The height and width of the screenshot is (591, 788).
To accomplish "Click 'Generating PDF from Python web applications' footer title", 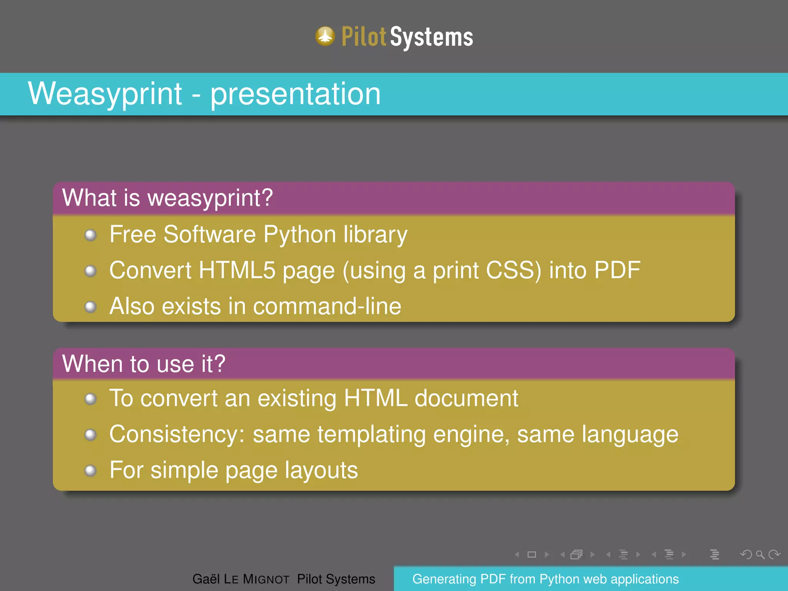I will tap(546, 579).
